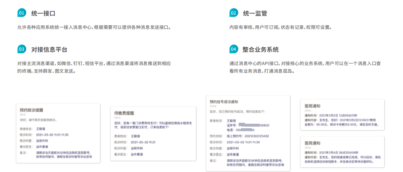The height and width of the screenshot is (172, 403).
Task: Open the 预约就诊提醒 message card
Action: (x=58, y=133)
